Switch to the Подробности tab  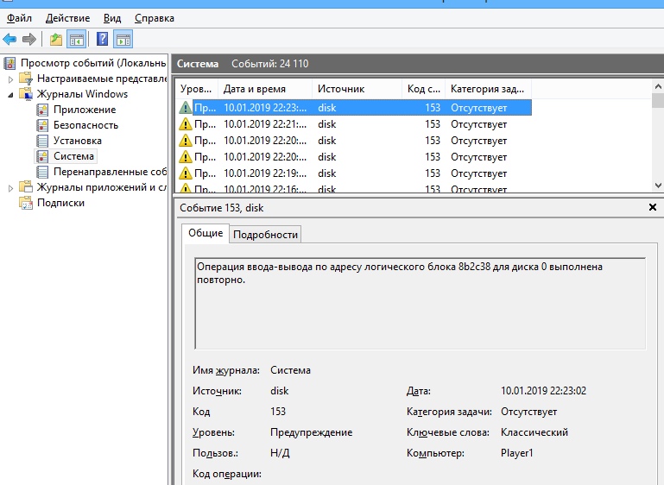pos(266,234)
